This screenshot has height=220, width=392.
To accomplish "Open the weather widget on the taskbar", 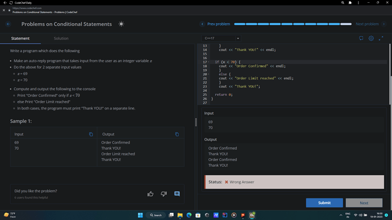I will pyautogui.click(x=10, y=215).
